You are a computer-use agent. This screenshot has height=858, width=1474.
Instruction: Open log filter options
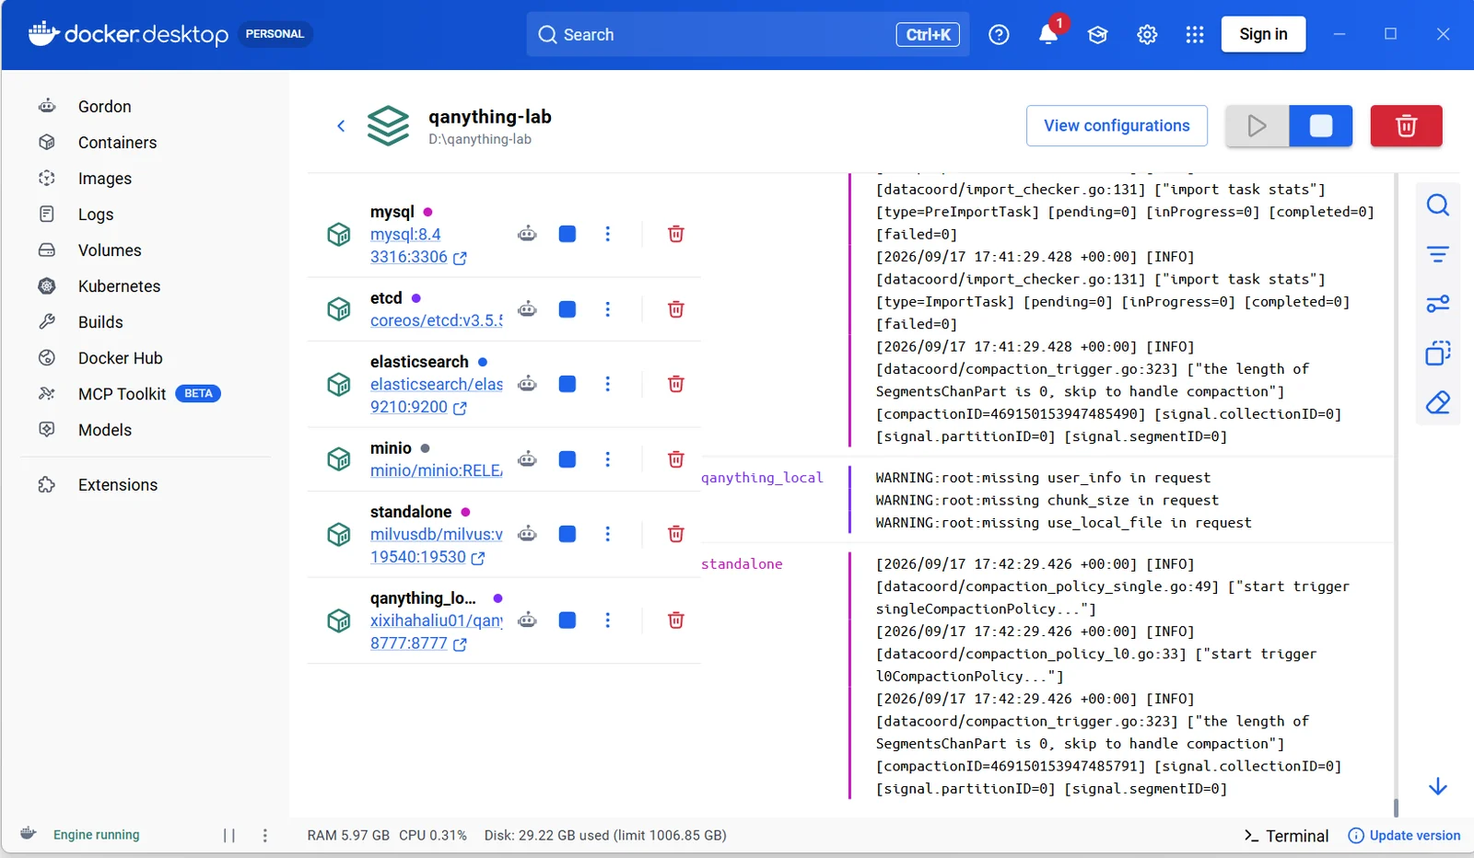[1438, 254]
